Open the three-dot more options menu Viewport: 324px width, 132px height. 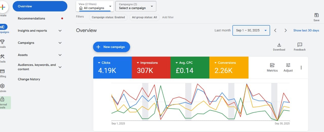tap(301, 68)
